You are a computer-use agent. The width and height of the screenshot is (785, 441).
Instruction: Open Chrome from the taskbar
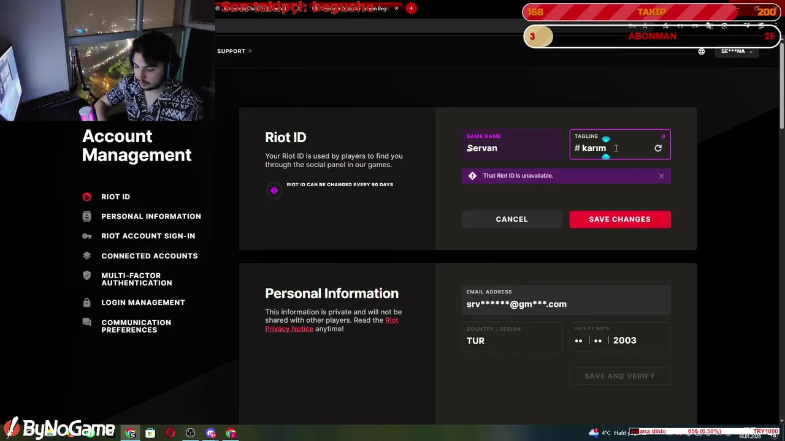(131, 433)
